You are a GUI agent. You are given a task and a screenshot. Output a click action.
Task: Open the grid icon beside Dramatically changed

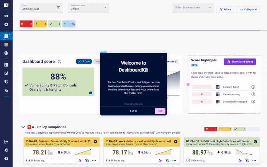(218, 102)
